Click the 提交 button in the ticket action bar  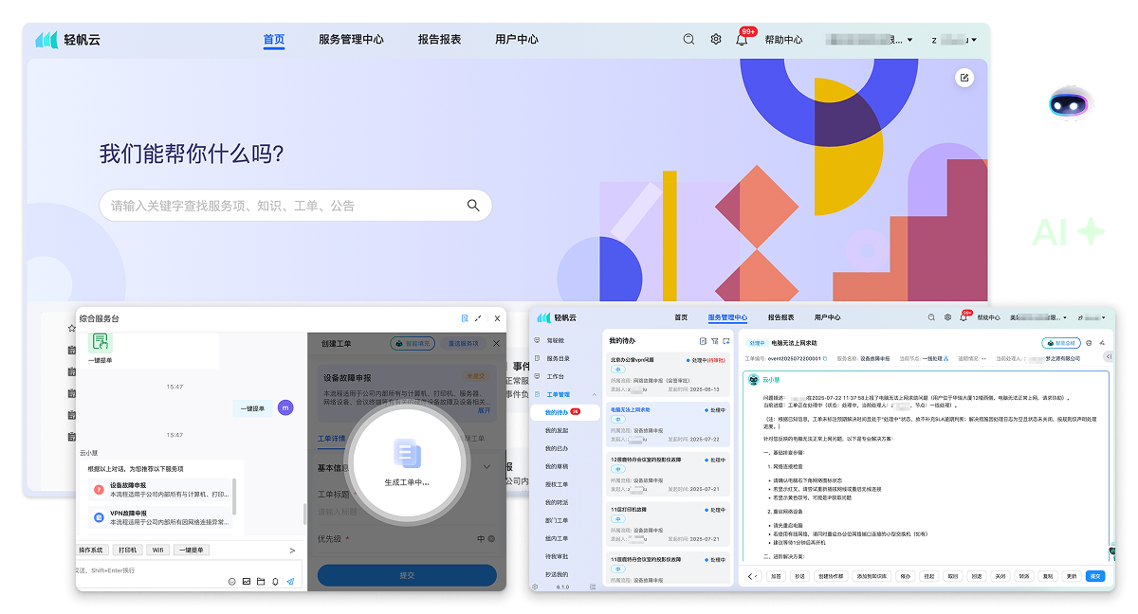1095,575
